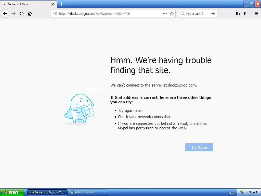
Task: Focus the hypercam 2 search box
Action: 198,14
